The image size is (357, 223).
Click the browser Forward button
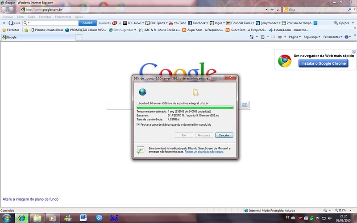tap(11, 9)
